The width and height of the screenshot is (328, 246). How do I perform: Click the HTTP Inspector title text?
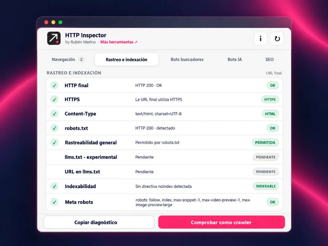coord(86,35)
